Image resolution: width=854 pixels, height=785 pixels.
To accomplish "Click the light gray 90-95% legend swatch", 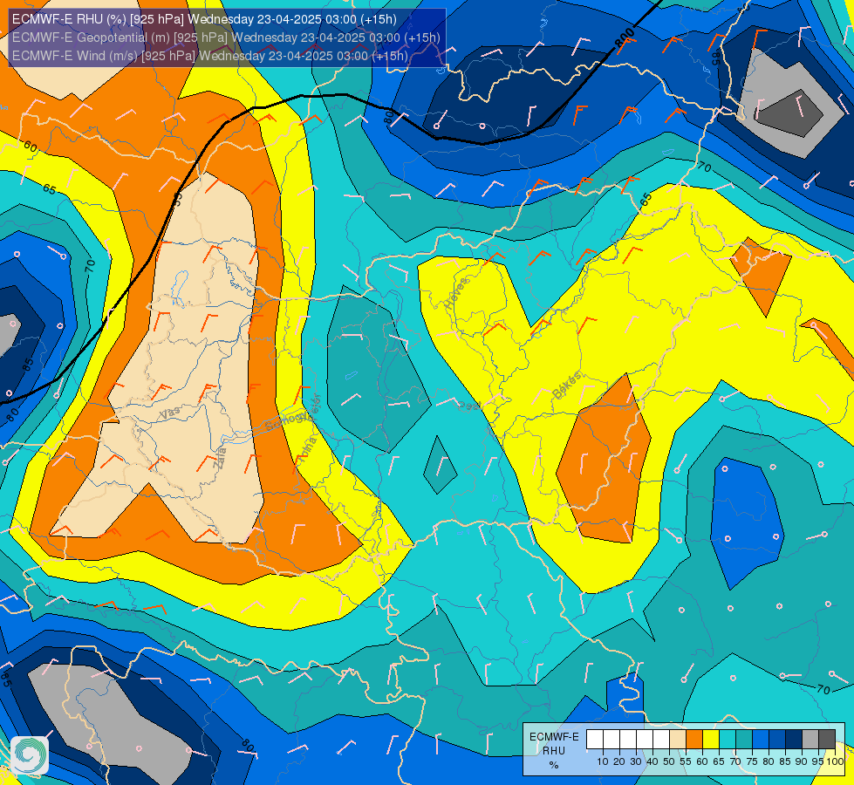I will [810, 740].
